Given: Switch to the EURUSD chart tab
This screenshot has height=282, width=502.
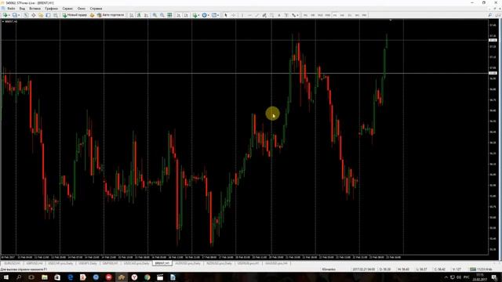Looking at the screenshot, I should click(13, 263).
